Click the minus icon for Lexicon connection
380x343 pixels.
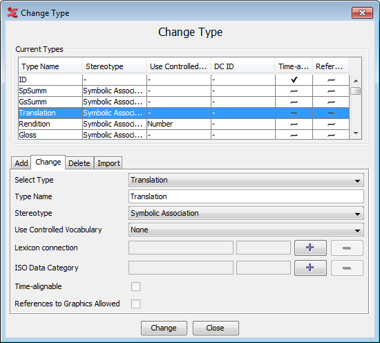pos(347,248)
